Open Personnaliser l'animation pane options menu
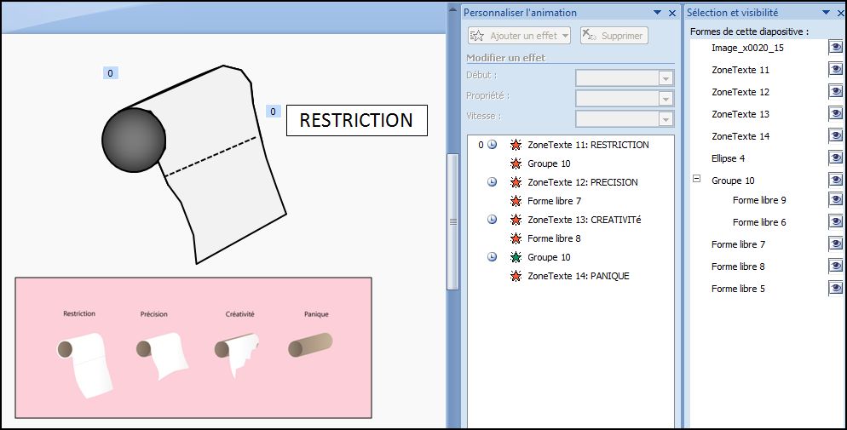Image resolution: width=847 pixels, height=430 pixels. point(657,13)
